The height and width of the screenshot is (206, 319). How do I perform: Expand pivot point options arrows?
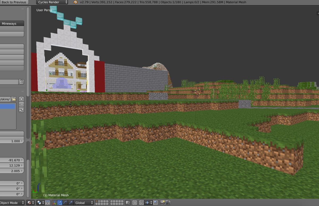pos(43,203)
